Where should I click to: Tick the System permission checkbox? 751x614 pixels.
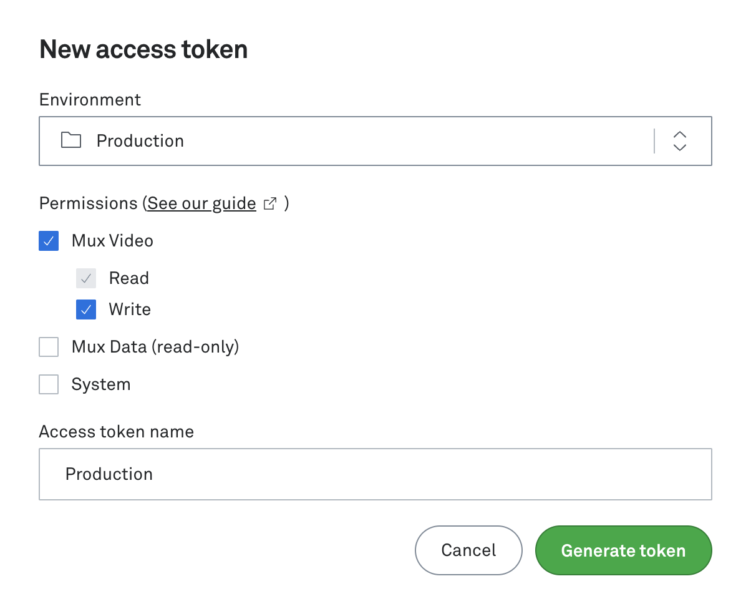pyautogui.click(x=49, y=384)
